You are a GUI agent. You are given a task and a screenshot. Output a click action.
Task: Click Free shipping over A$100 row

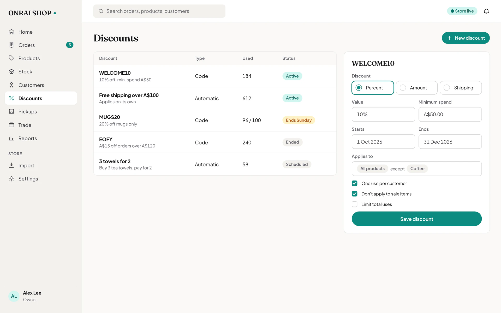point(215,98)
